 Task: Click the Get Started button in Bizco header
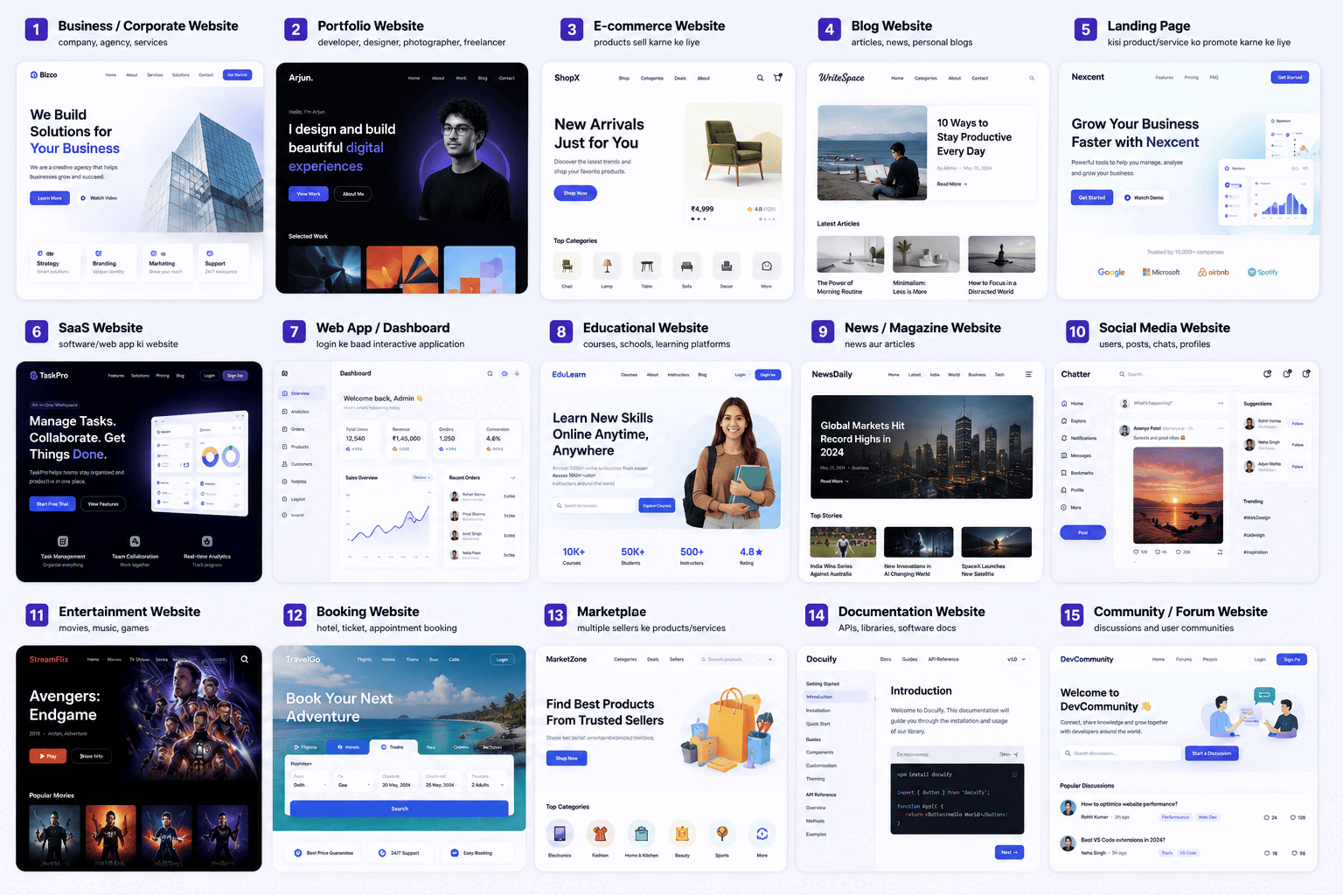[237, 75]
